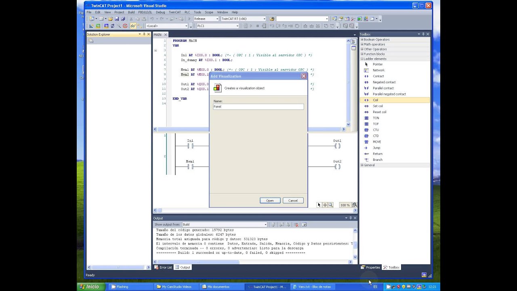Collapse the Ladder elements toolbox group
The height and width of the screenshot is (291, 517).
point(362,59)
